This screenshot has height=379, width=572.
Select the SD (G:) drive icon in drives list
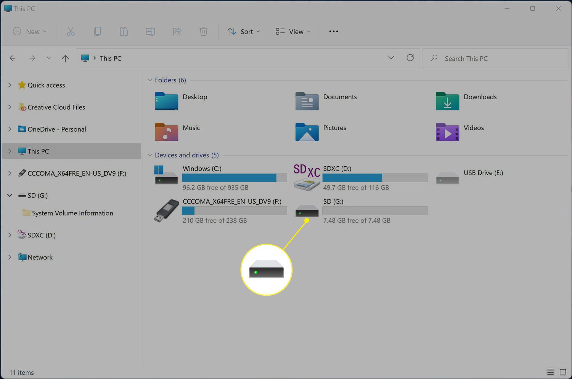point(307,211)
